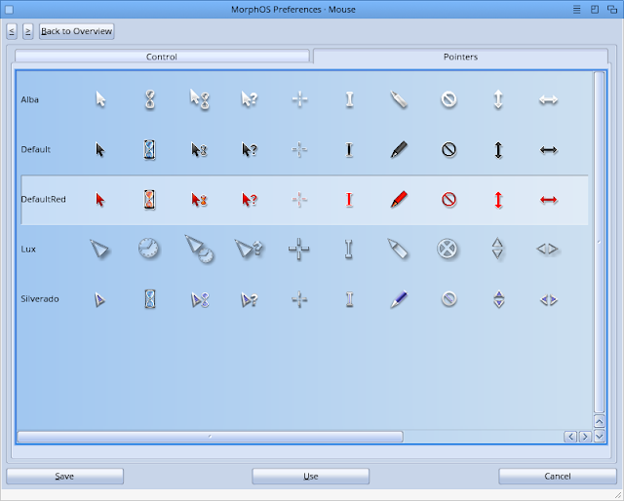Click the Default forbidden circle pointer

[x=448, y=150]
